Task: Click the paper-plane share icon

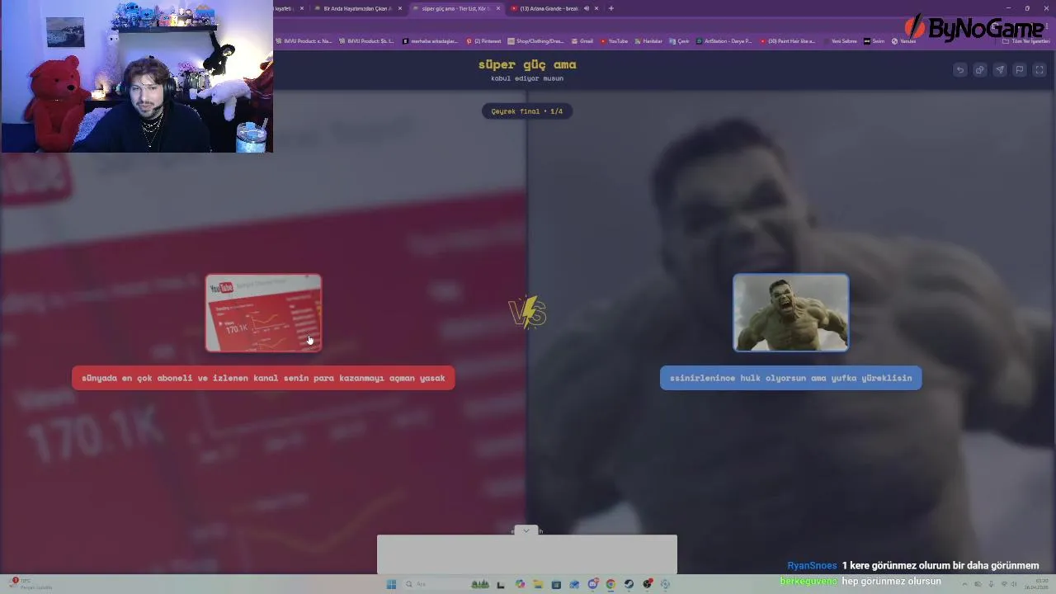Action: pyautogui.click(x=1000, y=70)
